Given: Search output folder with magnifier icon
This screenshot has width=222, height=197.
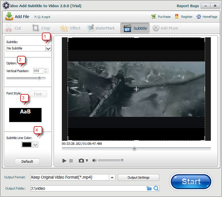Looking at the screenshot, I should [x=156, y=188].
